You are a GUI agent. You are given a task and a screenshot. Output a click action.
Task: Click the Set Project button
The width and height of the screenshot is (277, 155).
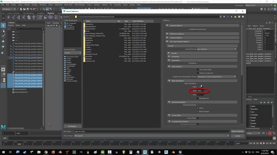point(72,126)
